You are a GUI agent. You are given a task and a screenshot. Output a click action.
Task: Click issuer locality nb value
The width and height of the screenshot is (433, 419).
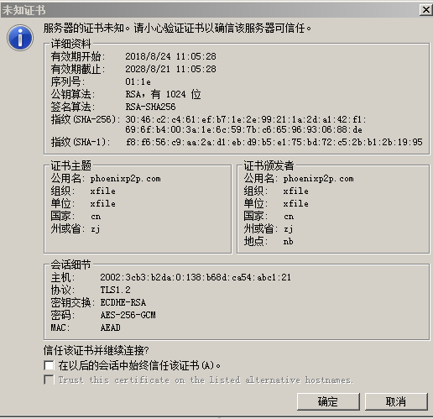tap(288, 241)
